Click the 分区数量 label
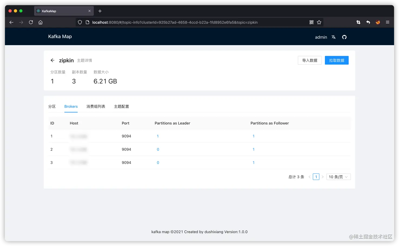This screenshot has height=246, width=399. pos(58,72)
